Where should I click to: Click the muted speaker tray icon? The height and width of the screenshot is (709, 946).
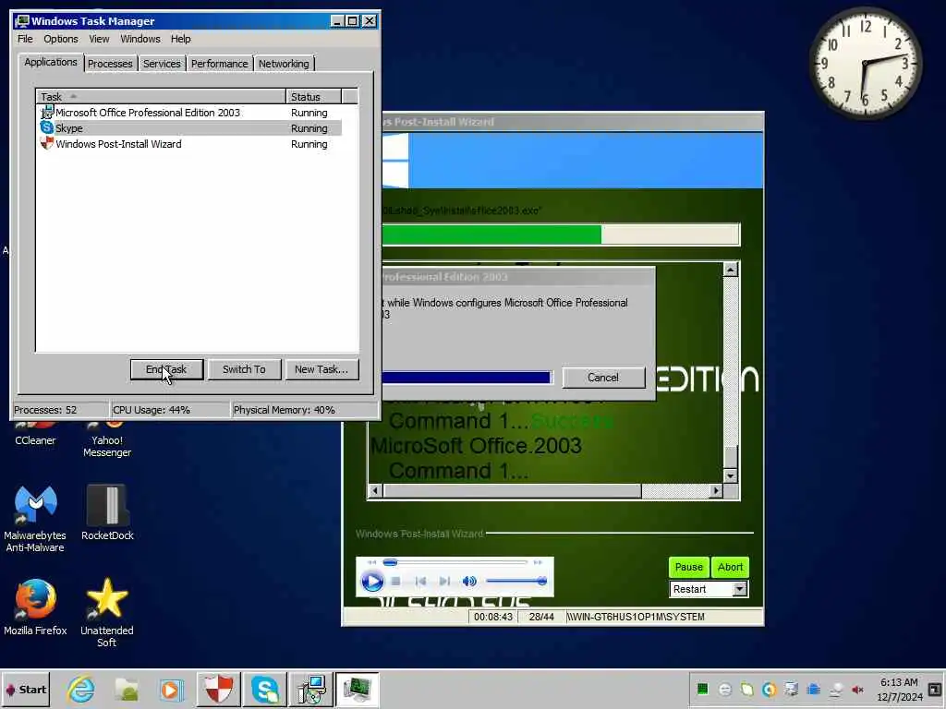857,689
